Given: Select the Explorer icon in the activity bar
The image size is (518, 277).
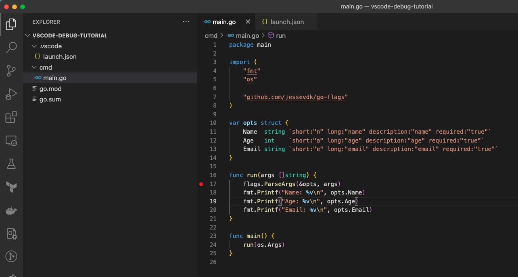Looking at the screenshot, I should point(11,24).
